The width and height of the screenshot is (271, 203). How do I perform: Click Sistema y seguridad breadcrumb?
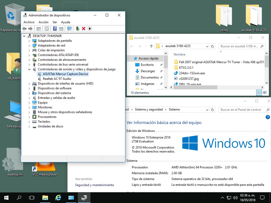[x=149, y=109]
